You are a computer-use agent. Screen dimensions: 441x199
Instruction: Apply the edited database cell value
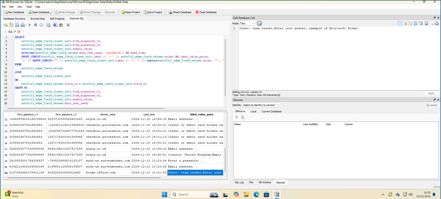[431, 93]
